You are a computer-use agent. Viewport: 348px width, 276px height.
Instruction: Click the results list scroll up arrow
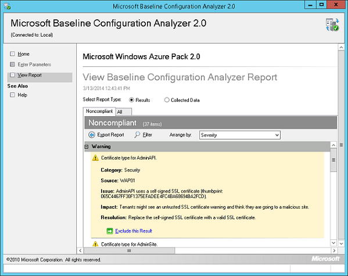click(x=333, y=145)
